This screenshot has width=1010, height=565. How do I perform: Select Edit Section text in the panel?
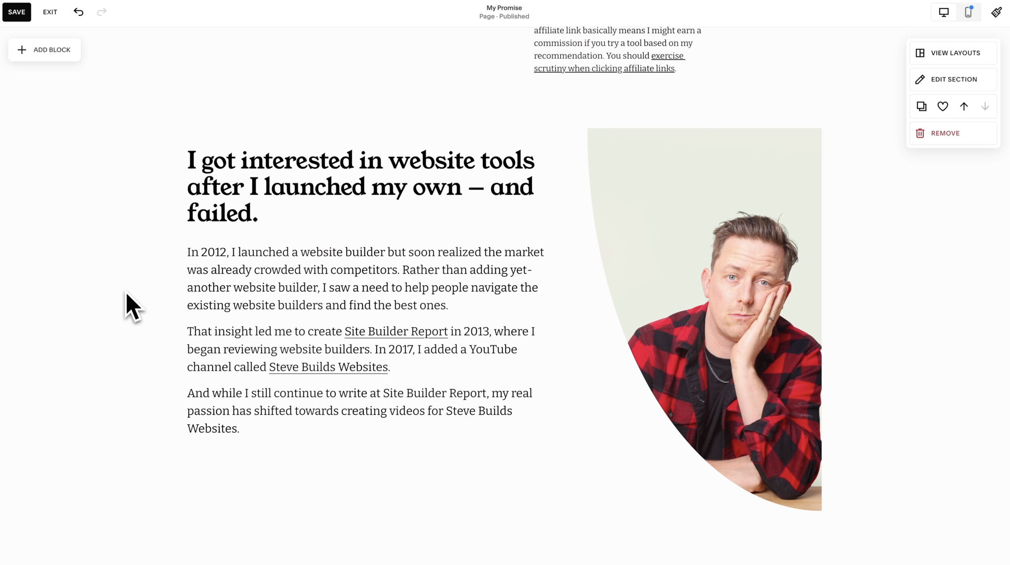click(x=954, y=79)
